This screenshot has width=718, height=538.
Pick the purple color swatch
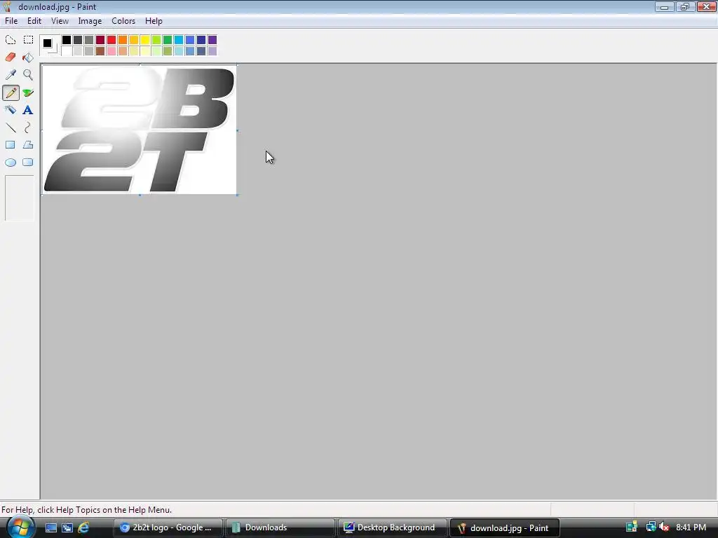[212, 40]
